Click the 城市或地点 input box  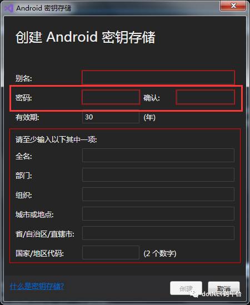pos(158,213)
